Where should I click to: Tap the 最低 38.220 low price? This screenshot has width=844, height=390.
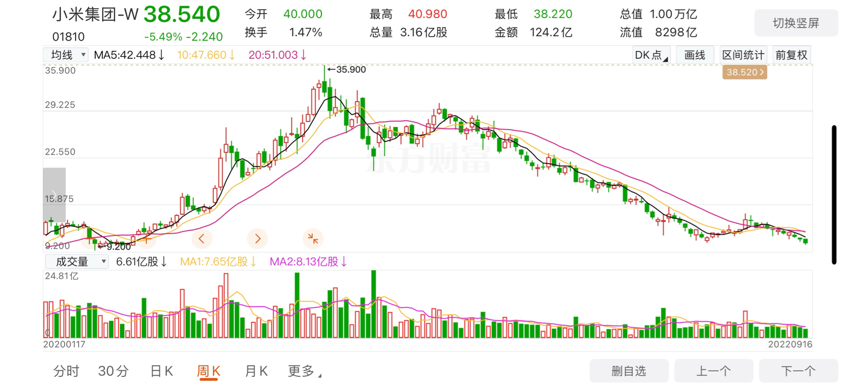533,14
